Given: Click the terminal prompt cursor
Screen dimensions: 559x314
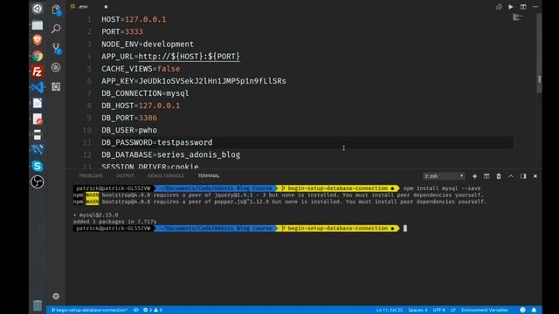Looking at the screenshot, I should (x=405, y=229).
